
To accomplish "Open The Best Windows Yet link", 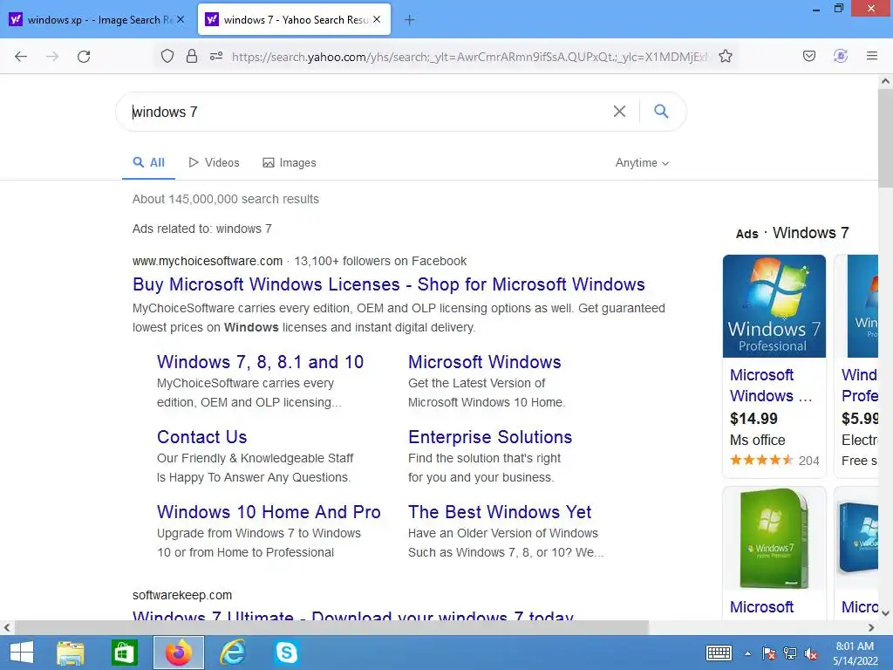I will click(x=500, y=511).
